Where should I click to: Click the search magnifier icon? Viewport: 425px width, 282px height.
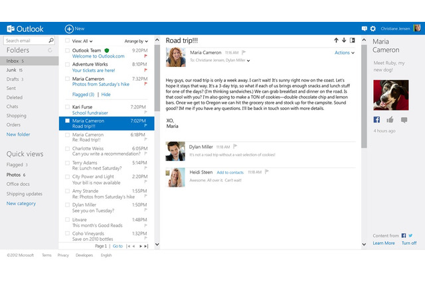coord(51,40)
